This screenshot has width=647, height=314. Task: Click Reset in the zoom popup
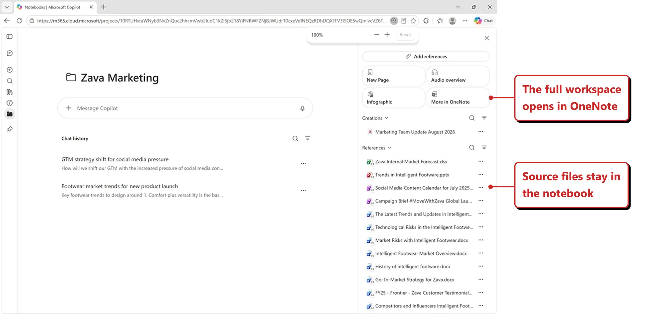click(405, 35)
